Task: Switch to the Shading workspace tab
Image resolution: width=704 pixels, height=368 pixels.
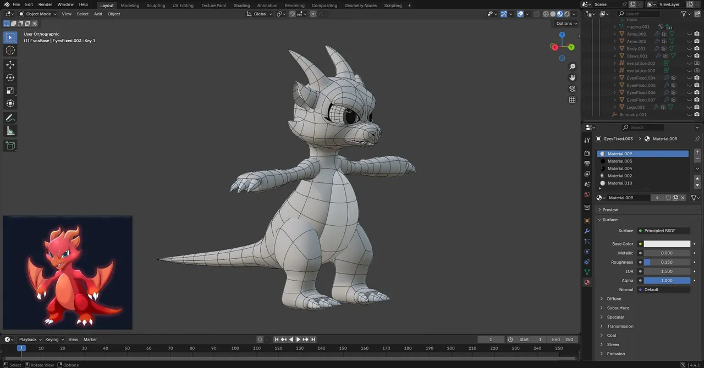Action: [x=241, y=5]
